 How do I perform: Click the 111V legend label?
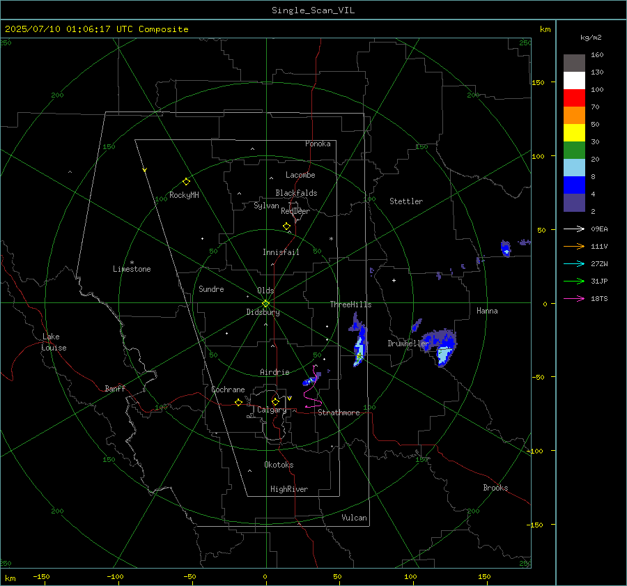click(x=599, y=247)
